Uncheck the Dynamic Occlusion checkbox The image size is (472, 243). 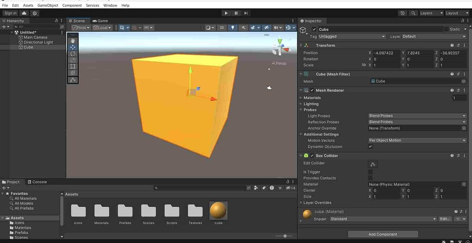click(370, 147)
